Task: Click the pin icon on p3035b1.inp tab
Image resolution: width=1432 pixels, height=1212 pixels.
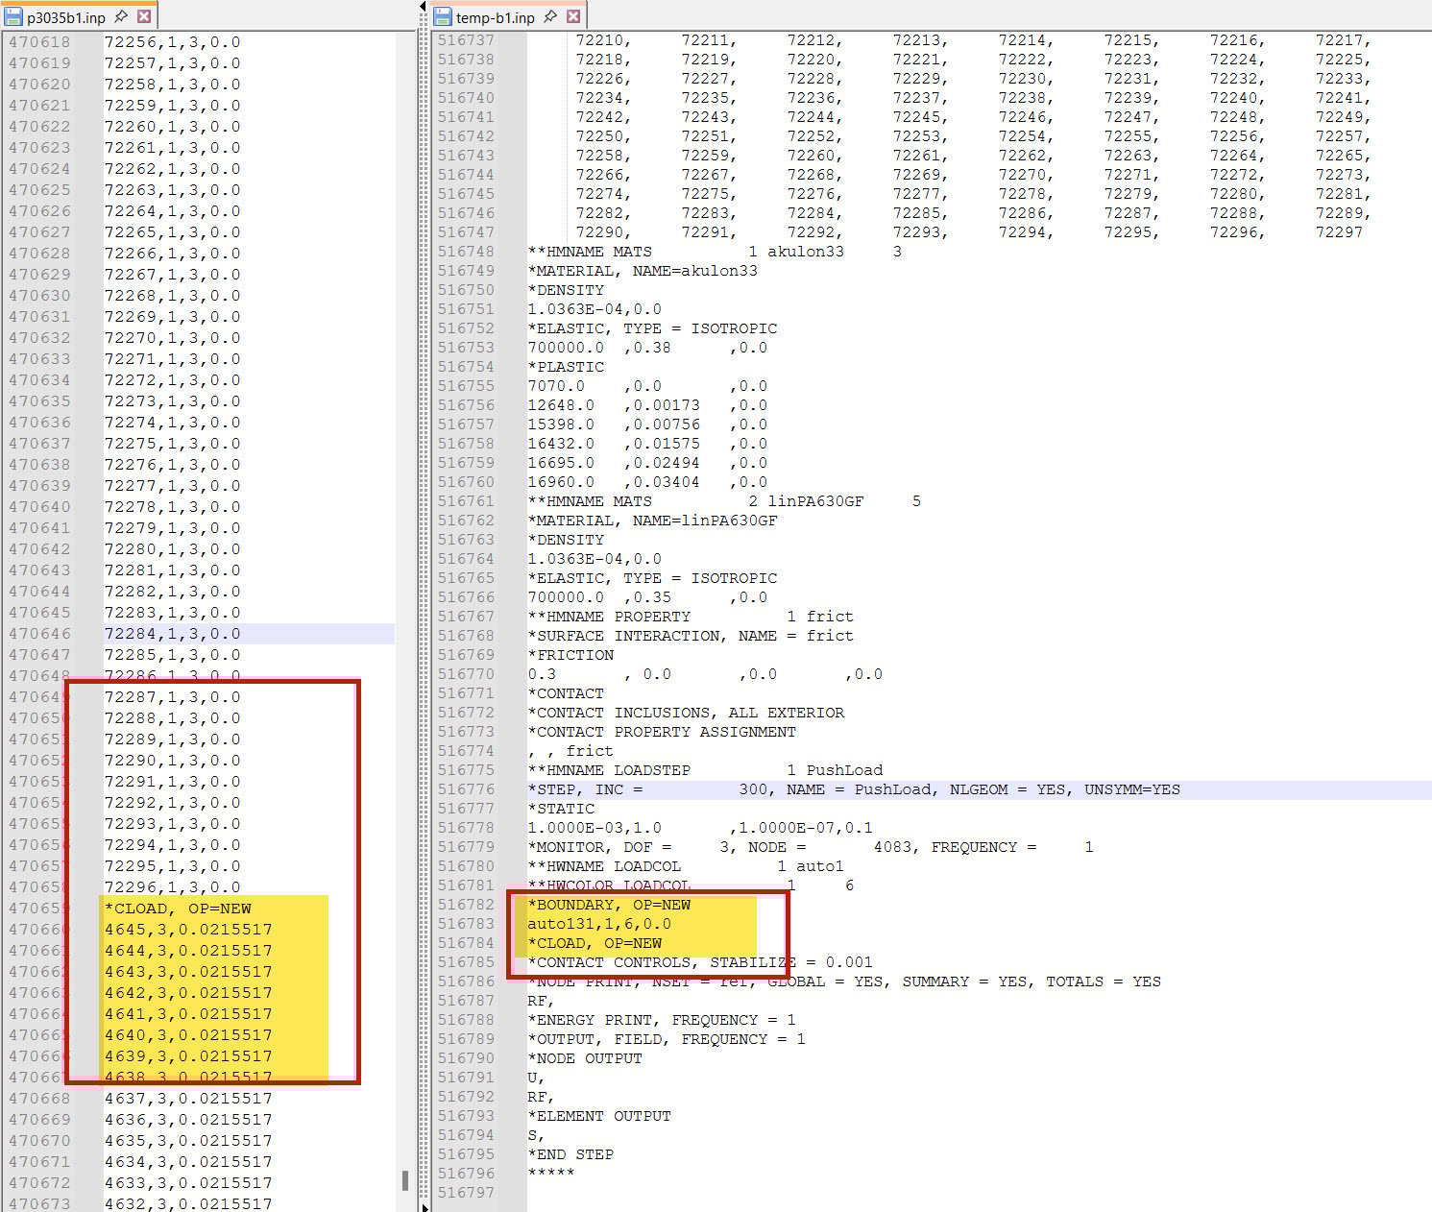Action: point(121,17)
